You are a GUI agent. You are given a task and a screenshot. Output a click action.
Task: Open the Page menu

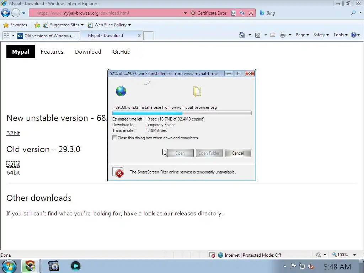tap(302, 35)
